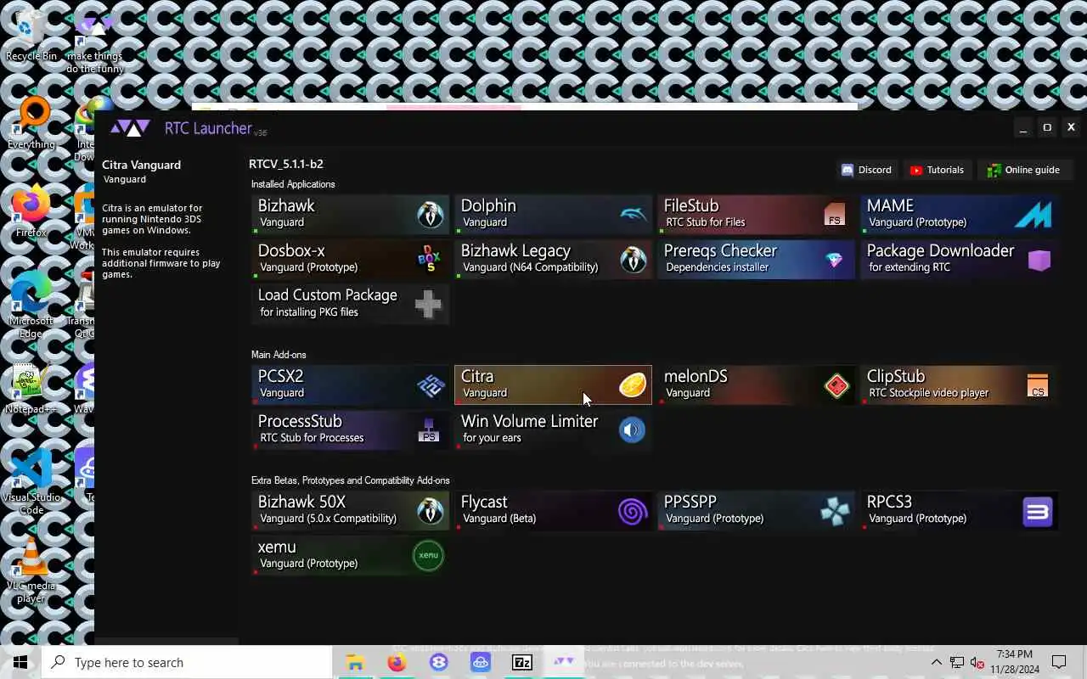Open the Windows Start menu
Screen dimensions: 1087x679
coord(20,662)
